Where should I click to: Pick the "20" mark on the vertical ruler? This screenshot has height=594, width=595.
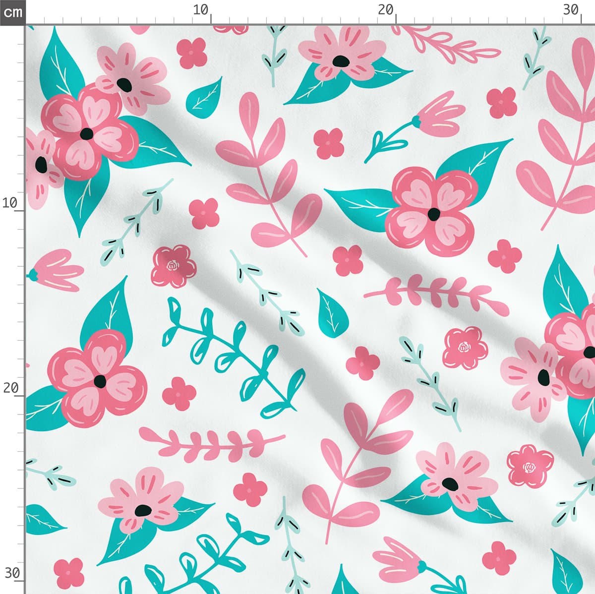(11, 388)
